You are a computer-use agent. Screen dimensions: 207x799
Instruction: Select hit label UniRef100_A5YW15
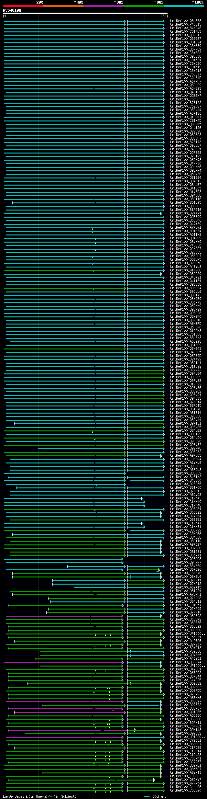point(186,587)
